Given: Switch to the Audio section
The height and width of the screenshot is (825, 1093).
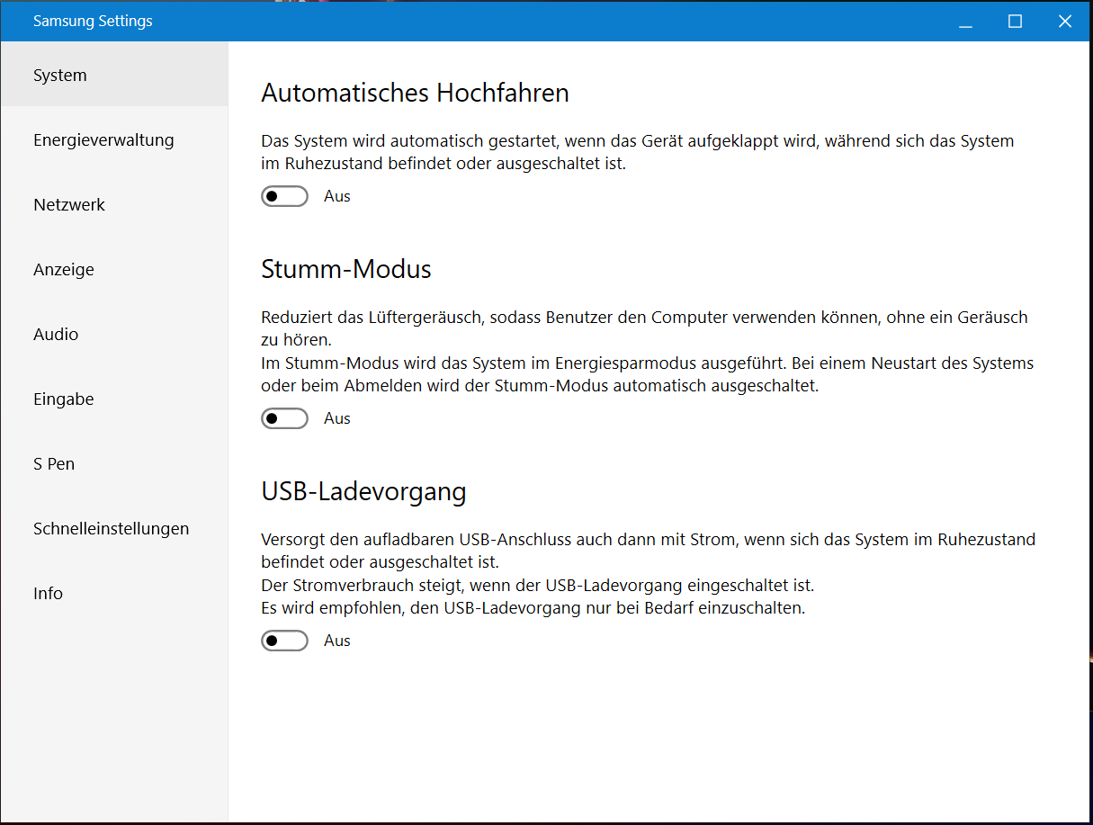Looking at the screenshot, I should point(56,335).
